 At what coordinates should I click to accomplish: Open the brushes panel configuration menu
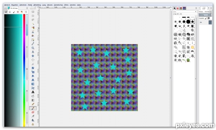[x=196, y=8]
